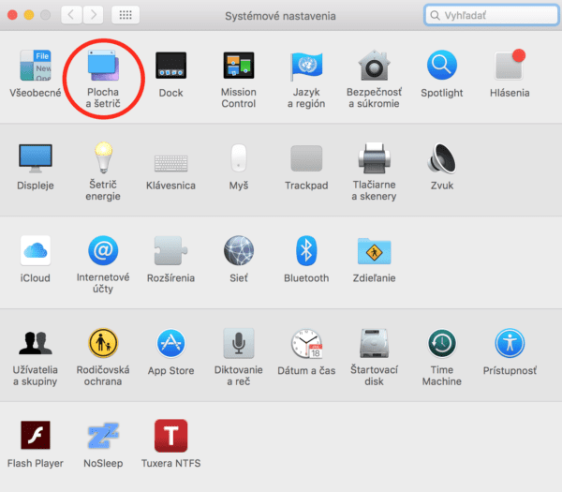Click the back navigation arrow

[71, 15]
